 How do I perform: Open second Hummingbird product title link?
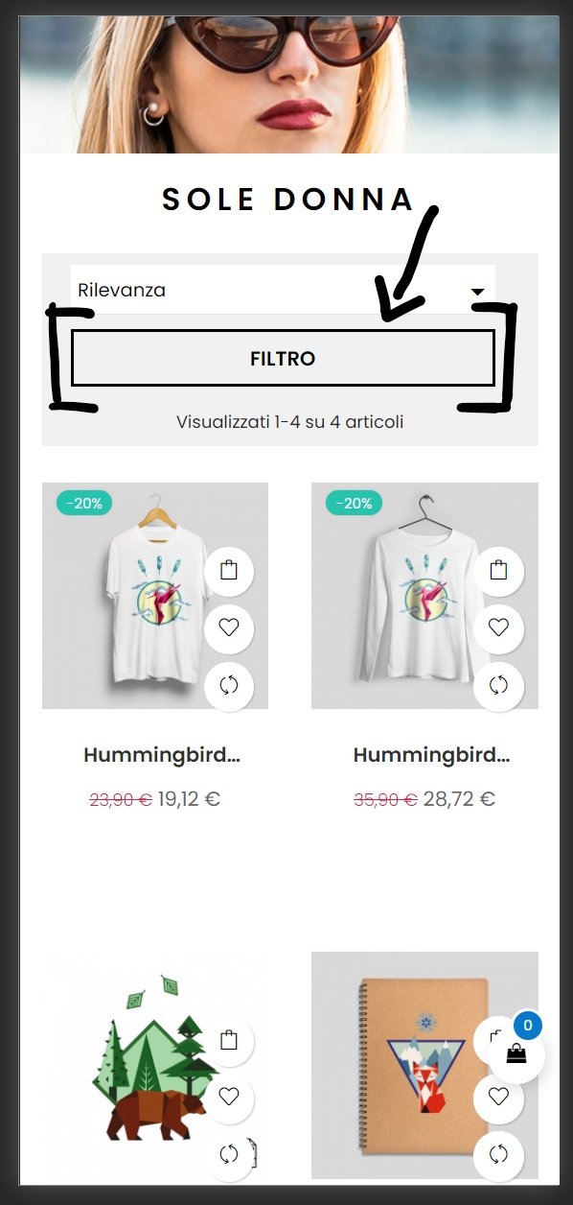(x=431, y=755)
